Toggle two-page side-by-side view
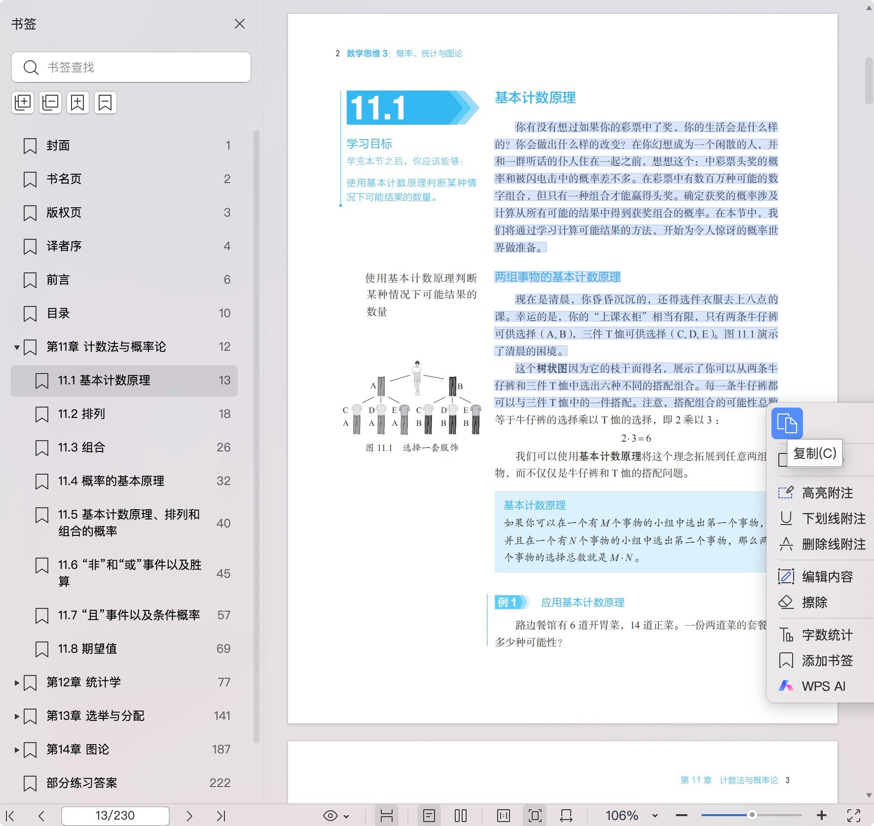This screenshot has width=874, height=826. (461, 816)
